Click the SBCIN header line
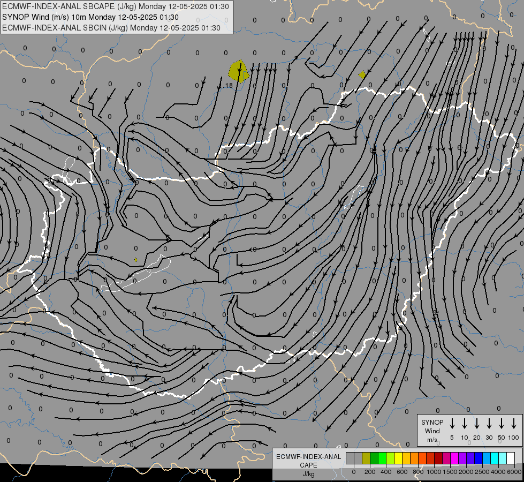 (111, 28)
